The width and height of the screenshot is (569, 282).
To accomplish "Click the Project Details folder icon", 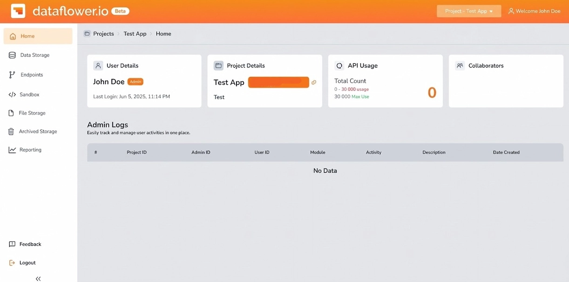I will point(218,66).
